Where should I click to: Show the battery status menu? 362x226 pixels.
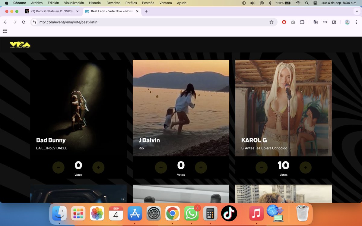284,3
